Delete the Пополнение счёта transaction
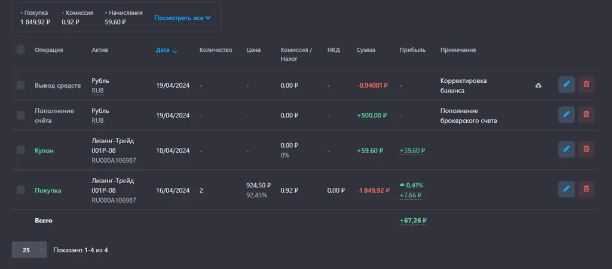The image size is (612, 269). (x=586, y=115)
